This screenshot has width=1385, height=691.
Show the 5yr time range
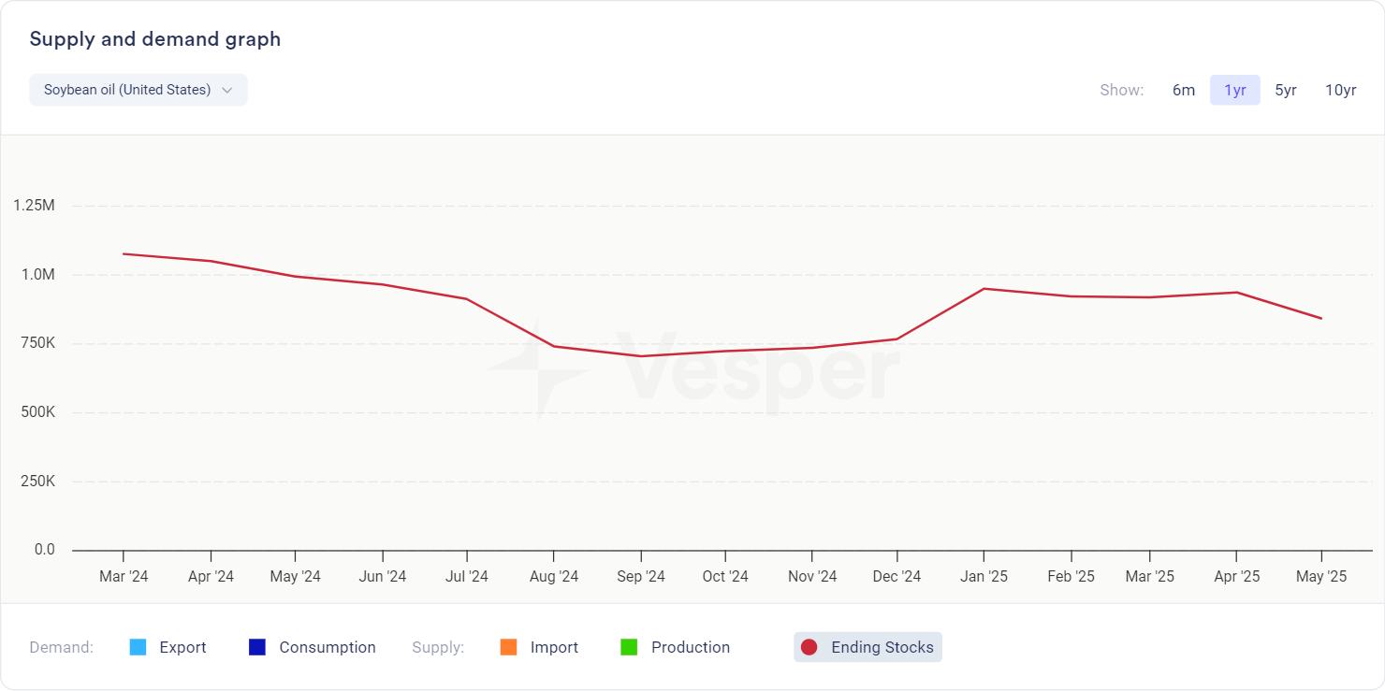tap(1286, 90)
